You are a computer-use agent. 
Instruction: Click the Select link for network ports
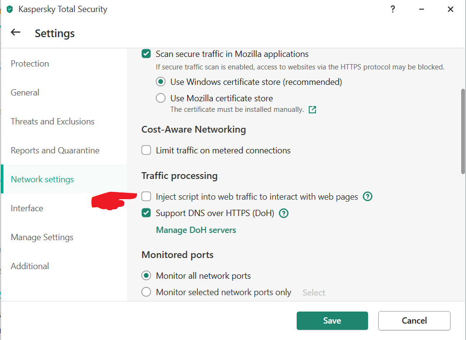pyautogui.click(x=314, y=292)
